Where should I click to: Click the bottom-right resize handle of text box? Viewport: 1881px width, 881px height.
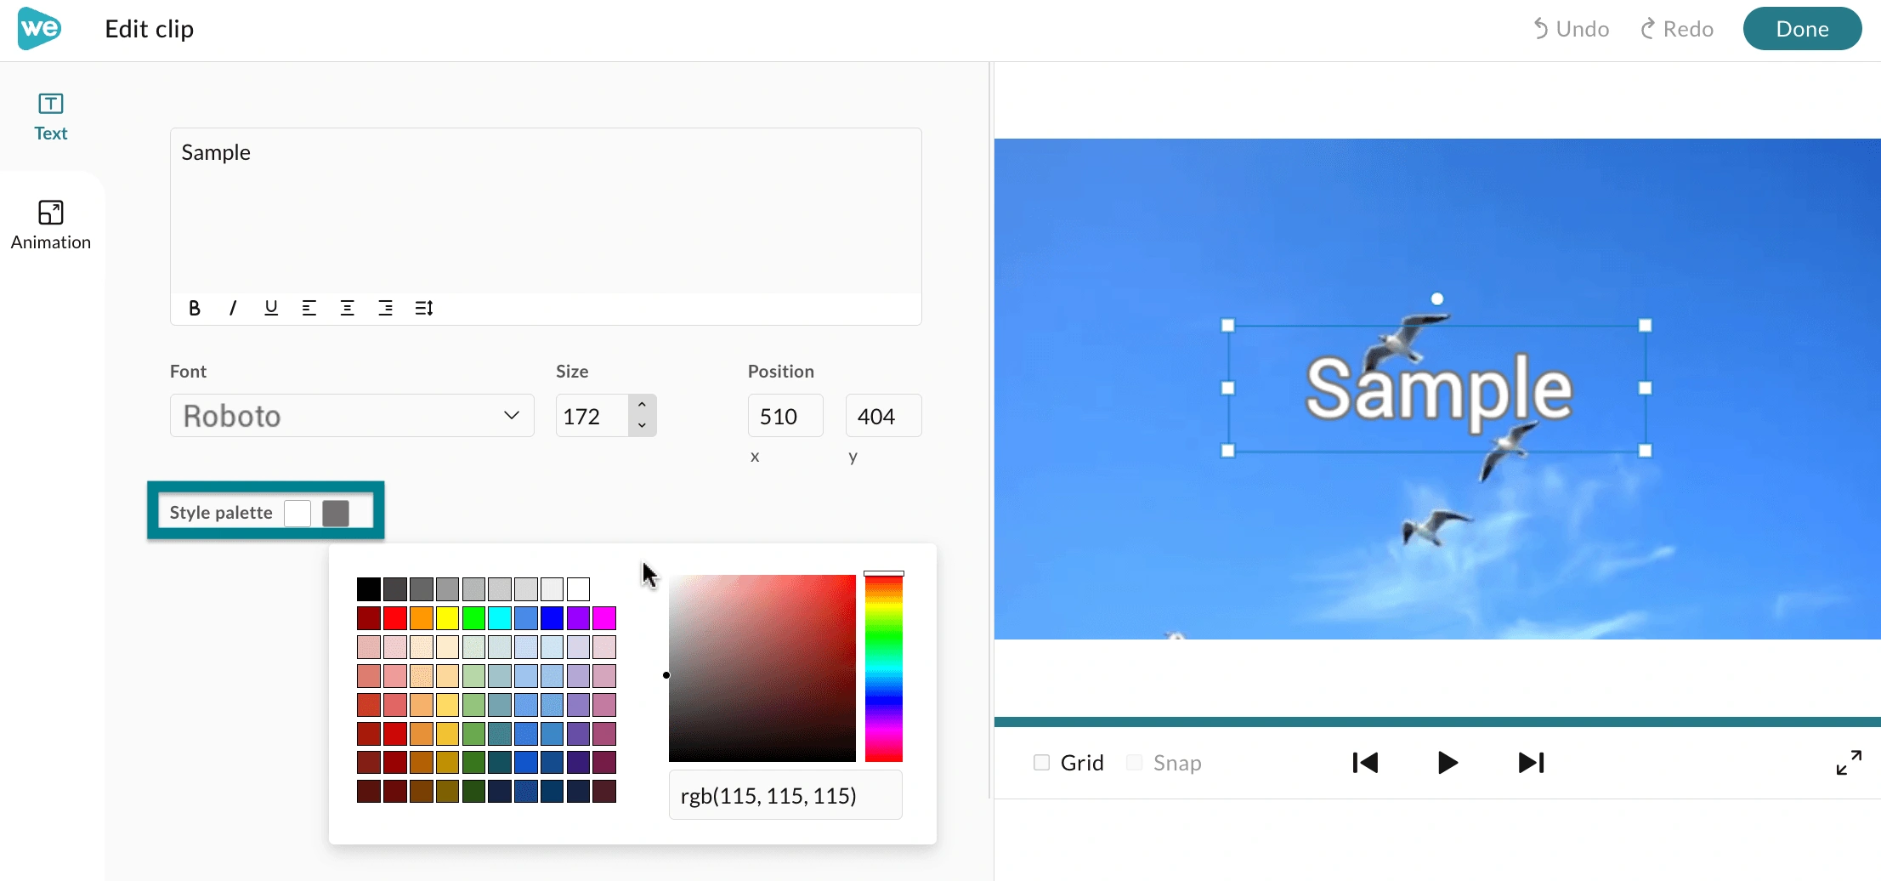click(1645, 451)
